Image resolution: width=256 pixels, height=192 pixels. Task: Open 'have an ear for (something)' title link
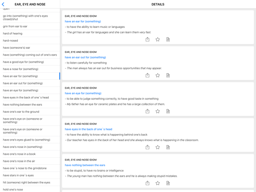click(83, 21)
